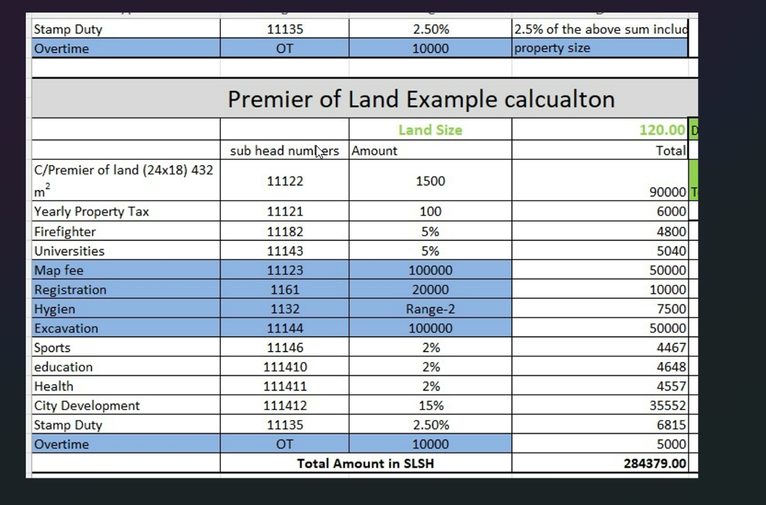Click the 'Firefighter' row label
Image resolution: width=766 pixels, height=505 pixels.
coord(126,230)
